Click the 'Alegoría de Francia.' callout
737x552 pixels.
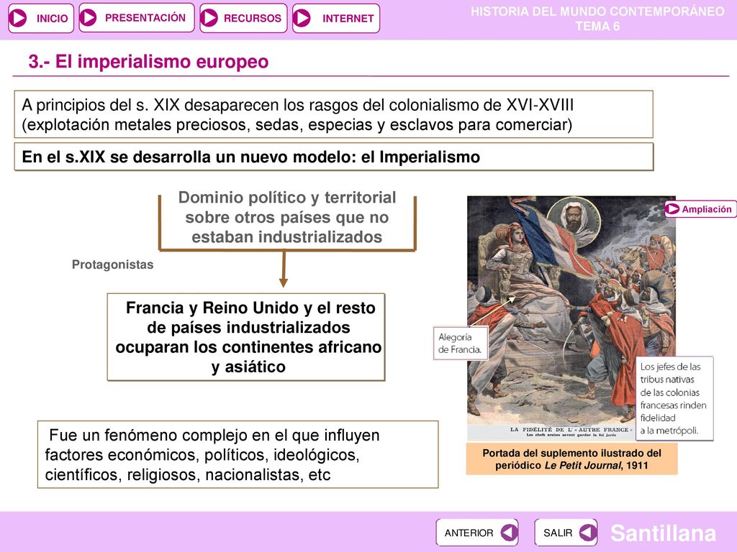pos(460,343)
